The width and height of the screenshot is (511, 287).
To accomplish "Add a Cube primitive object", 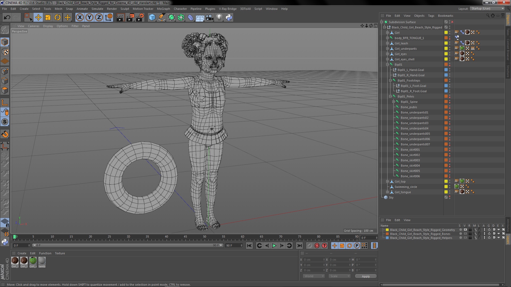I will point(152,18).
